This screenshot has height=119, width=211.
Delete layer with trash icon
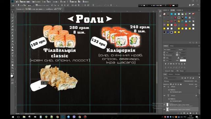point(196,113)
